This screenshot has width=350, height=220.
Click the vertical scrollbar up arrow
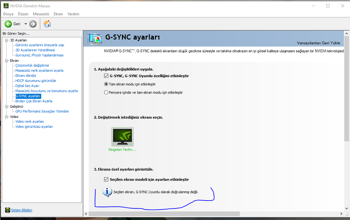pyautogui.click(x=346, y=33)
